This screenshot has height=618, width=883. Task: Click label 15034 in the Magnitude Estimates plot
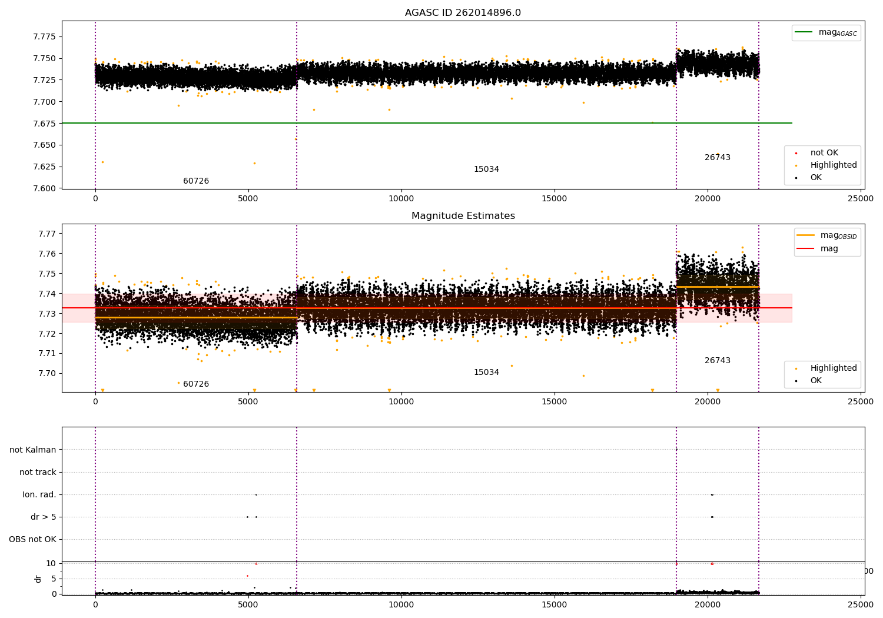point(486,373)
